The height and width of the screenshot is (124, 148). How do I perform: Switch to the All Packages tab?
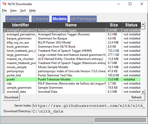pos(83,19)
